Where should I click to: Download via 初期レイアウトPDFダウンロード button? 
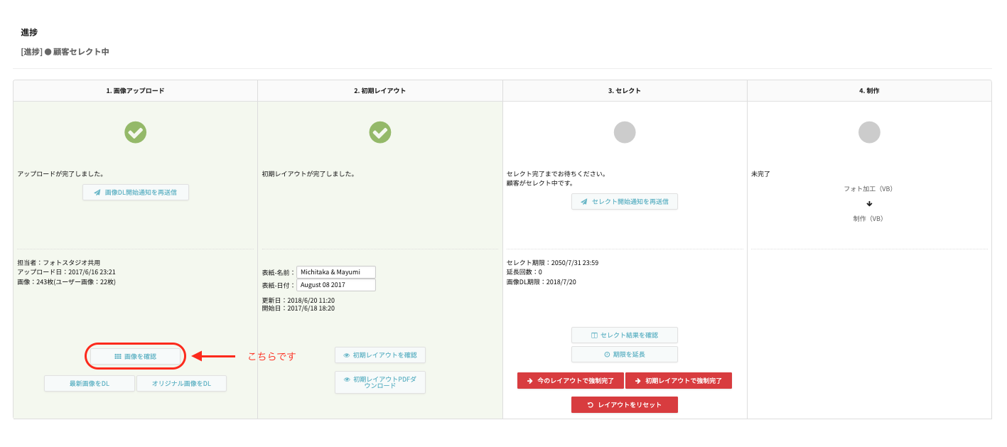tap(380, 382)
